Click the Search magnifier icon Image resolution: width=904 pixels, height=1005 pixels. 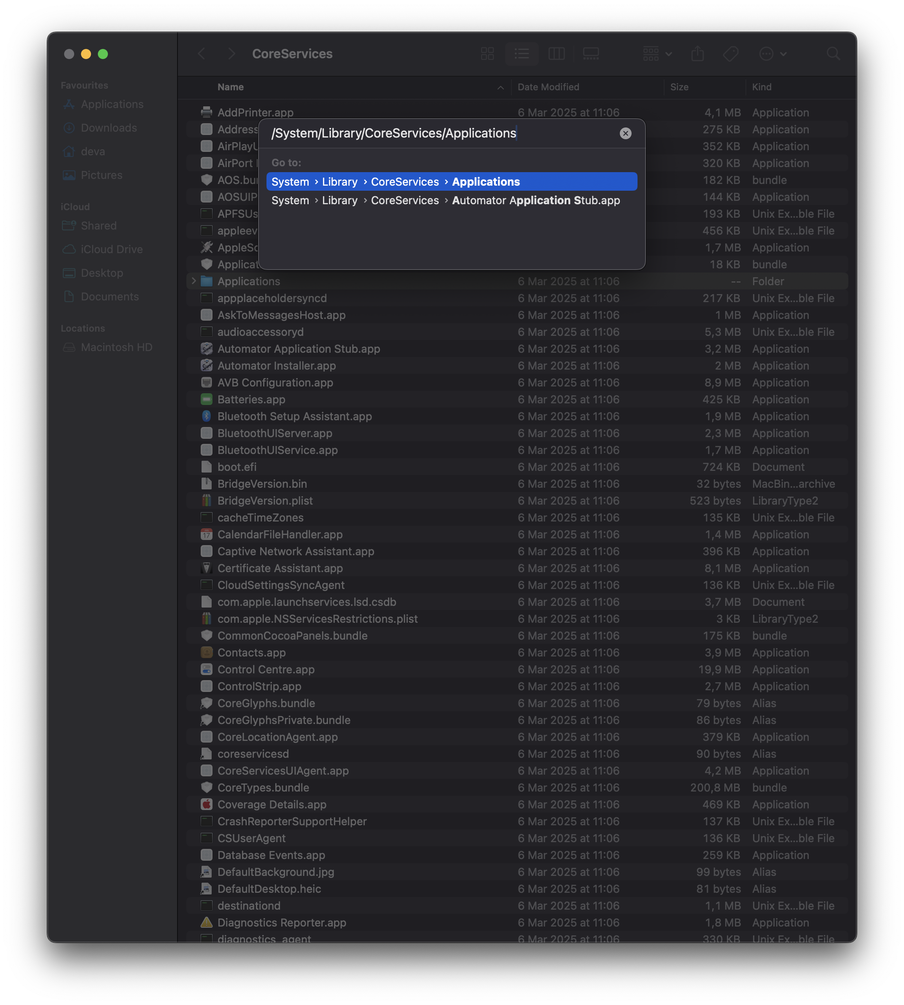[833, 54]
